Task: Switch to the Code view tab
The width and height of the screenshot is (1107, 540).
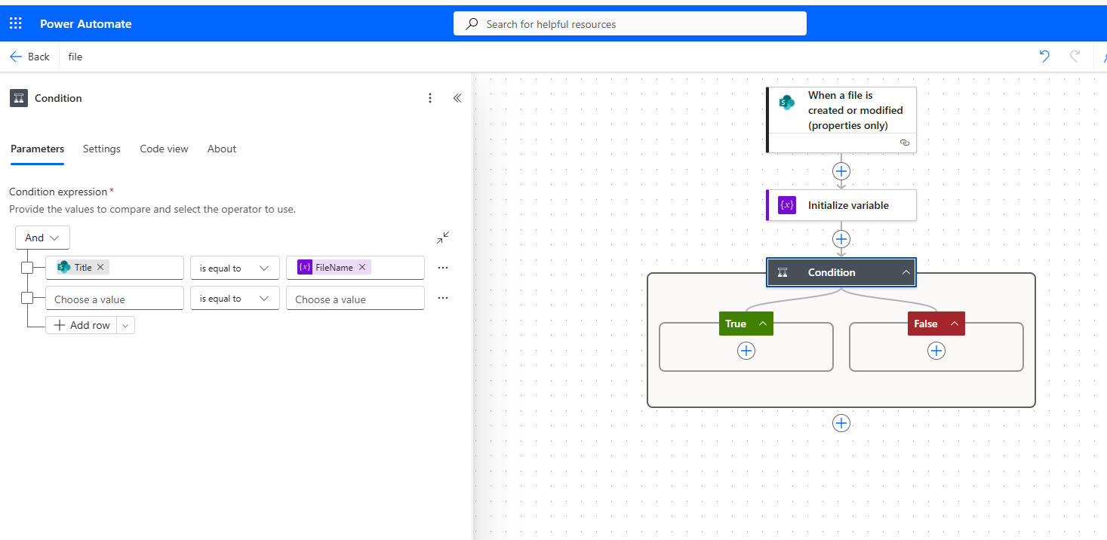Action: point(164,149)
